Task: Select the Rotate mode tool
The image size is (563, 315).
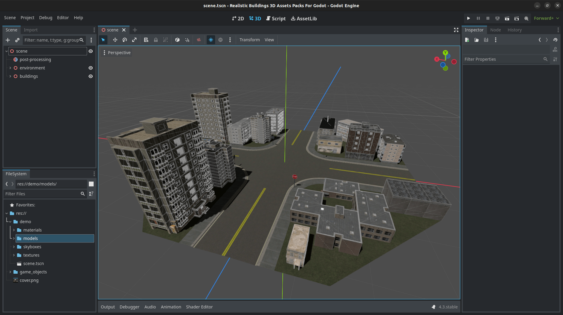Action: click(125, 40)
